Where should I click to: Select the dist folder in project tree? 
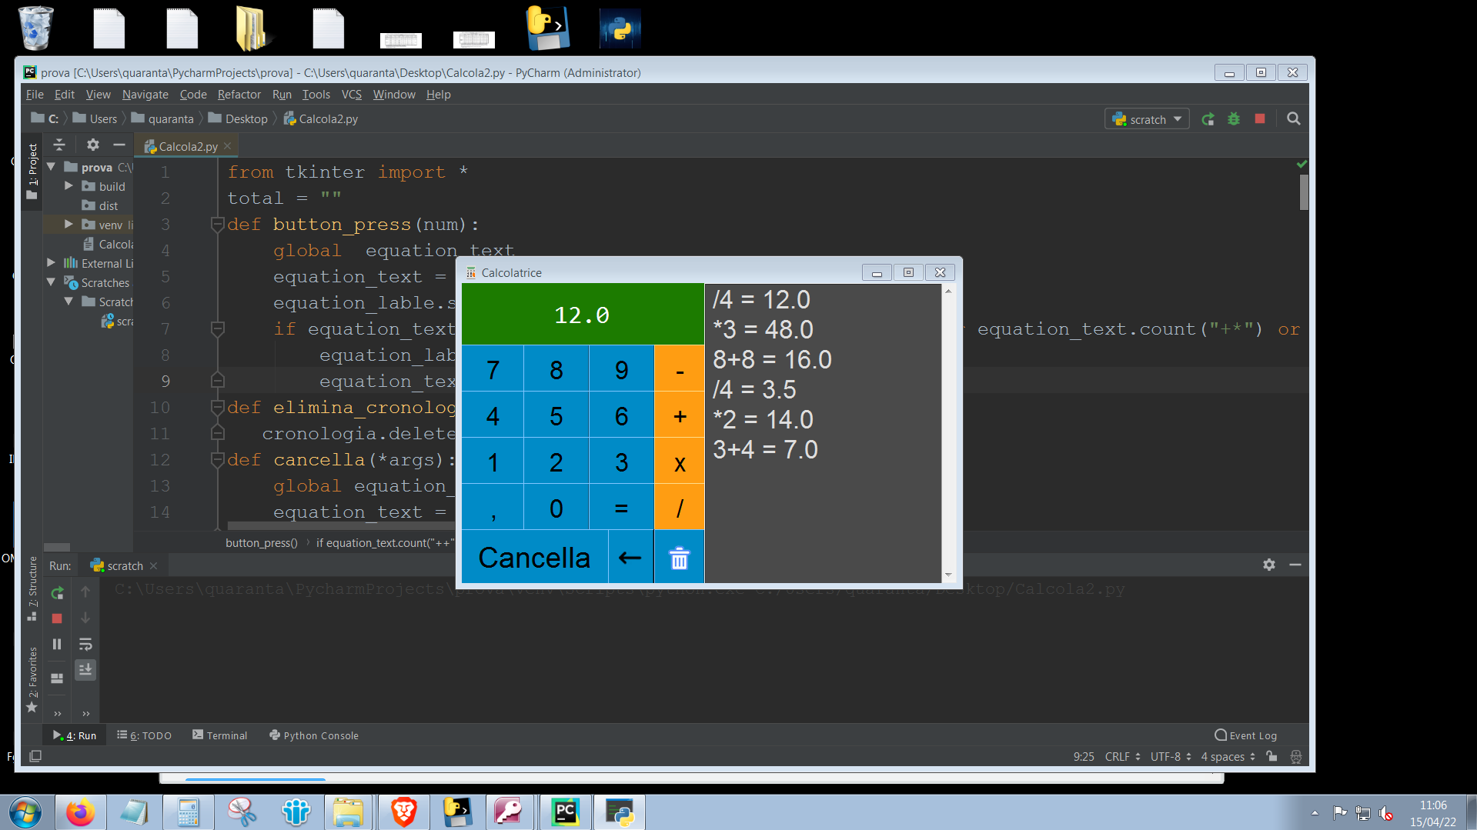[101, 205]
